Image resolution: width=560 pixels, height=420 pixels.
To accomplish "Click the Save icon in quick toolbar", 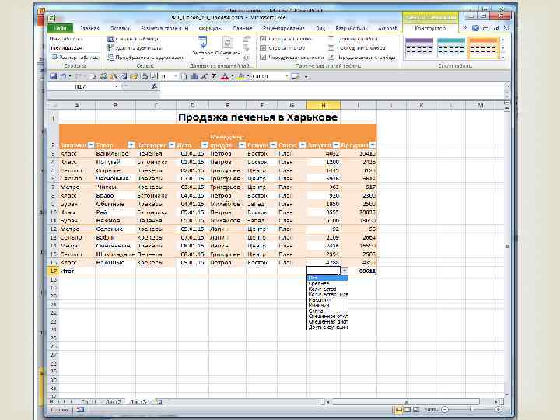I will [x=53, y=76].
